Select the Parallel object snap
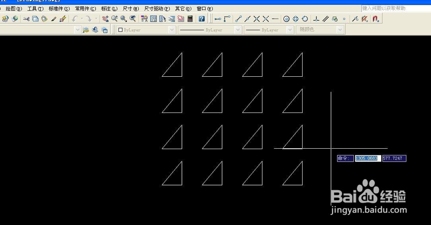Image resolution: width=431 pixels, height=225 pixels. [325, 19]
